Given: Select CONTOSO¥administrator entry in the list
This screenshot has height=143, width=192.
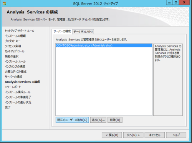Looking at the screenshot, I should [104, 45].
